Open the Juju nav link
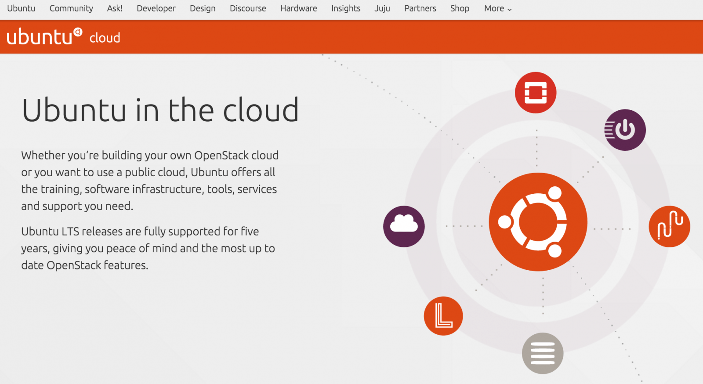 [382, 9]
